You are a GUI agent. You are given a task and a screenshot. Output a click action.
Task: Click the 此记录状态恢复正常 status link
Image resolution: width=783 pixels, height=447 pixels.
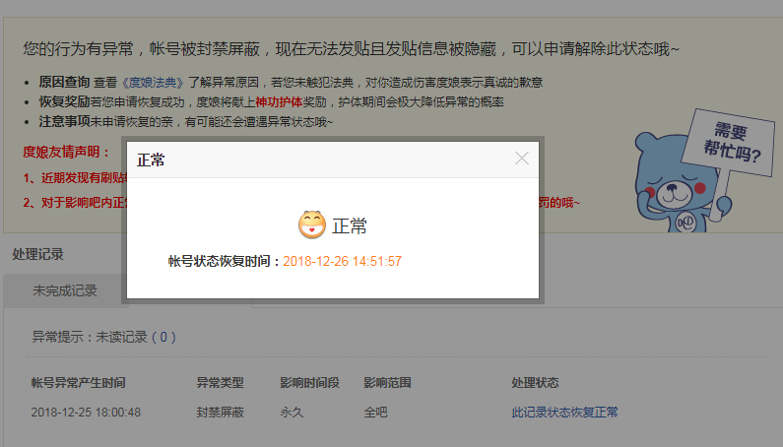click(564, 412)
